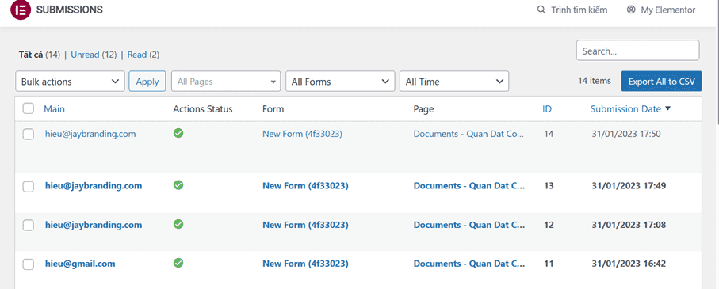The width and height of the screenshot is (719, 289).
Task: Open hieu@jaybranding.com submission ID 13
Action: click(x=94, y=186)
